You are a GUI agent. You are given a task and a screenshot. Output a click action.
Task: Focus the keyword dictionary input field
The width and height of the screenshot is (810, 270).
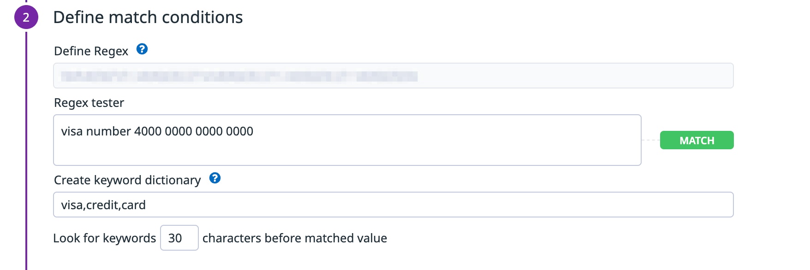393,205
